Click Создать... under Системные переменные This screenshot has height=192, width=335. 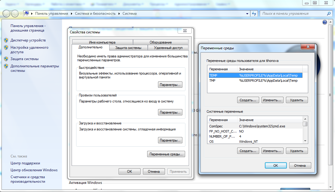248,151
